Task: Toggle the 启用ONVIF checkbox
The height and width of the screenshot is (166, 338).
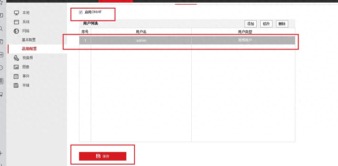Action: [81, 12]
